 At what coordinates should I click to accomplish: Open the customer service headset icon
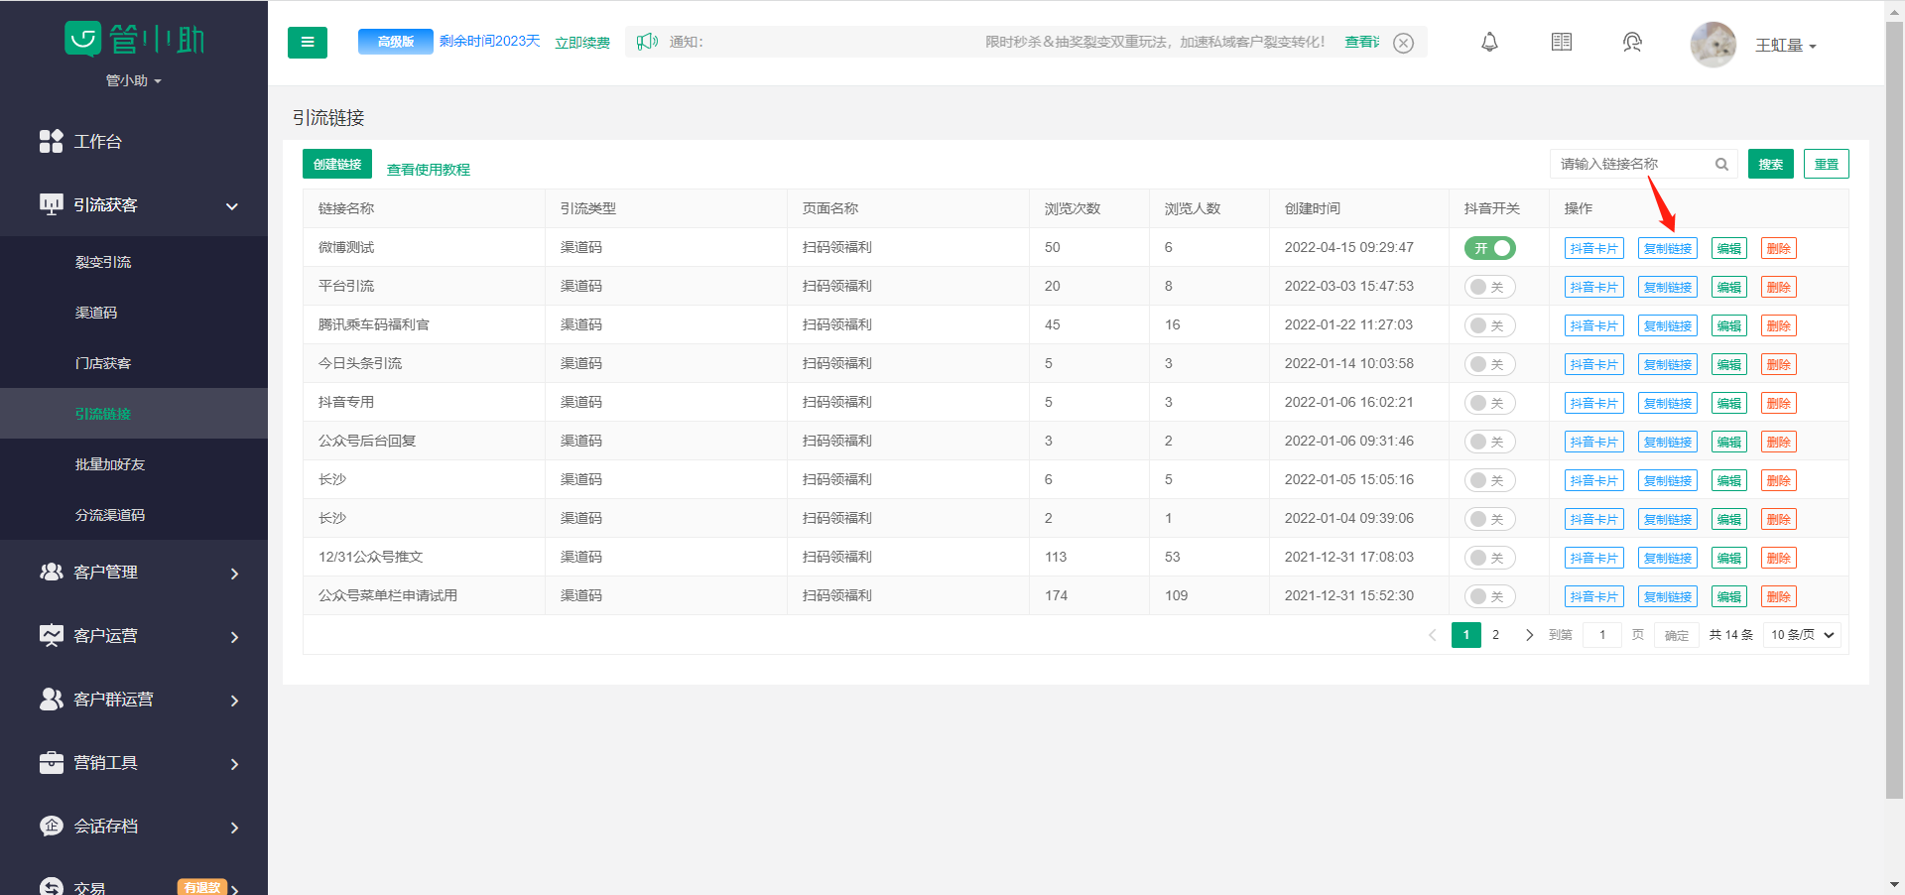point(1632,42)
